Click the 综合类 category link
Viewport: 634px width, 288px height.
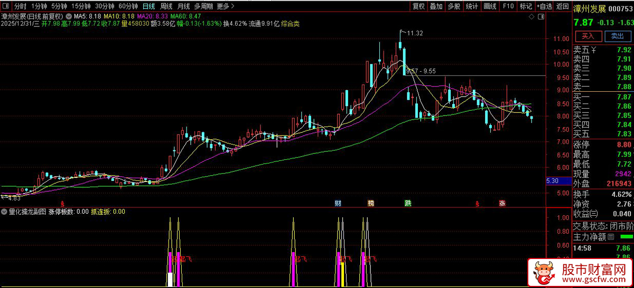(x=290, y=24)
